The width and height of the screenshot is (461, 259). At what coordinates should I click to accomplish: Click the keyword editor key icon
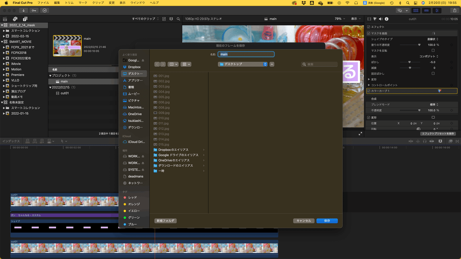pos(34,10)
